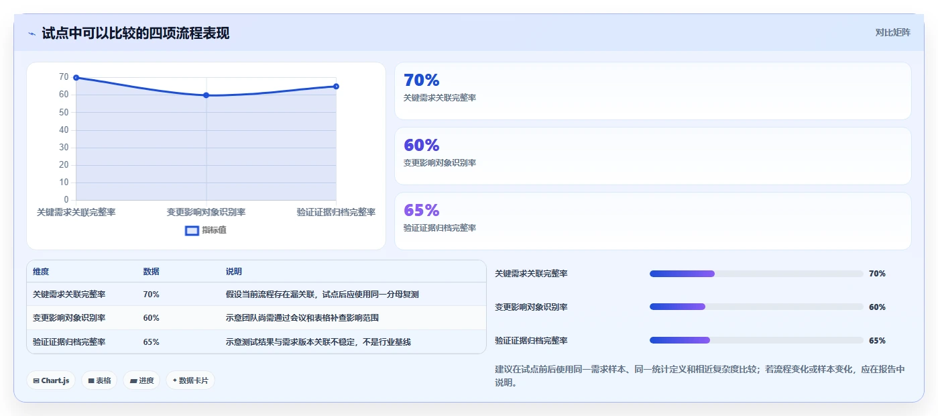
Task: Select the 65% 验证证据归档完整率 data card
Action: pos(652,221)
